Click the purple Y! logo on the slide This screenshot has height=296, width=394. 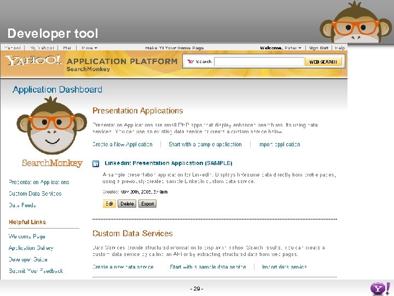(x=380, y=288)
